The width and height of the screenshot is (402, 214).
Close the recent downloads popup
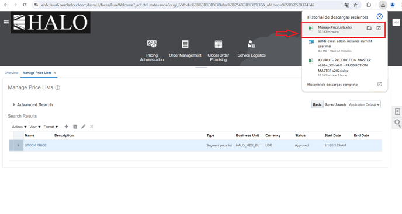[379, 17]
